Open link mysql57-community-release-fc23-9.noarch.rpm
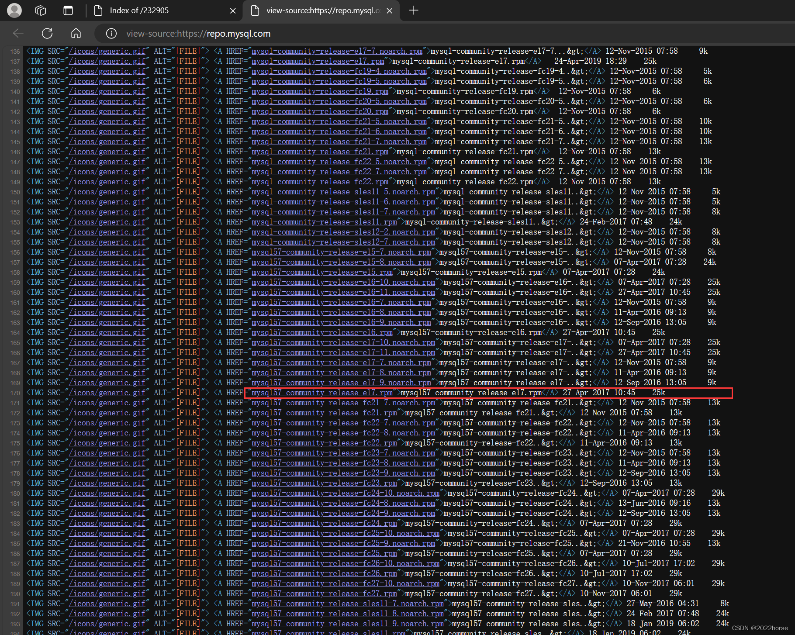Screen dimensions: 795x635 point(344,473)
